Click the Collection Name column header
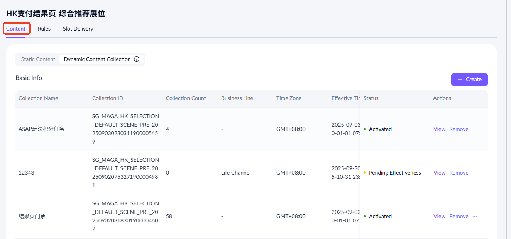This screenshot has width=511, height=239. tap(38, 98)
